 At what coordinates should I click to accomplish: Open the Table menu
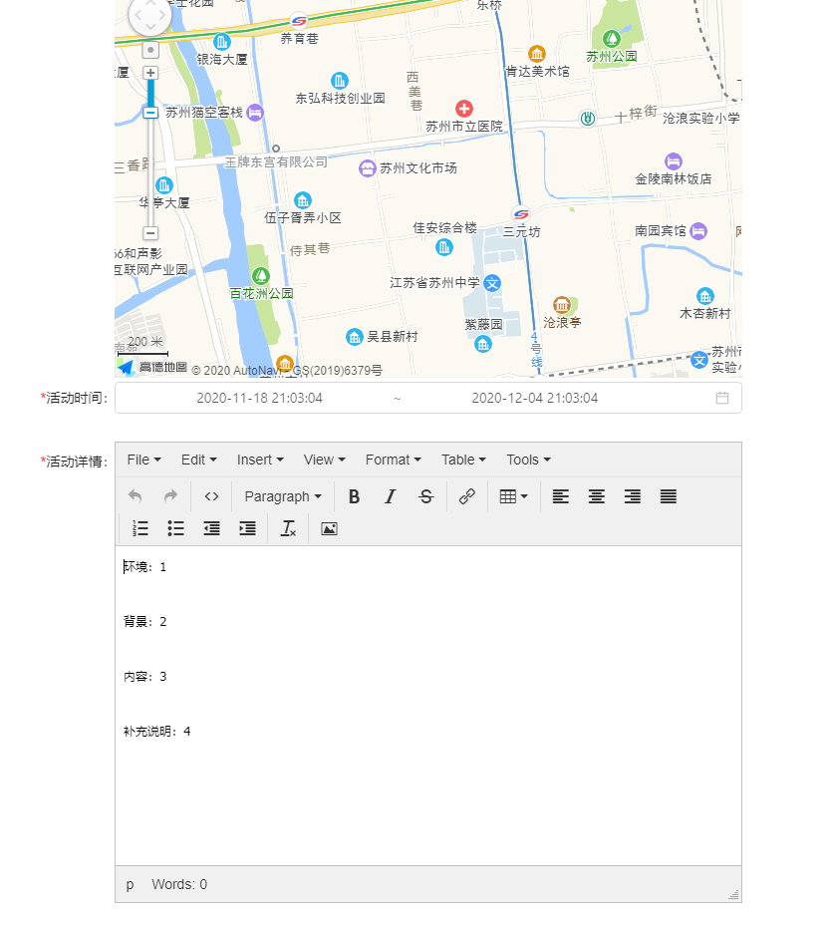pos(463,460)
